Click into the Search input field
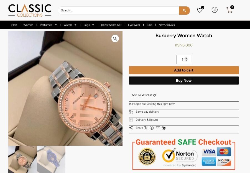 [118, 10]
